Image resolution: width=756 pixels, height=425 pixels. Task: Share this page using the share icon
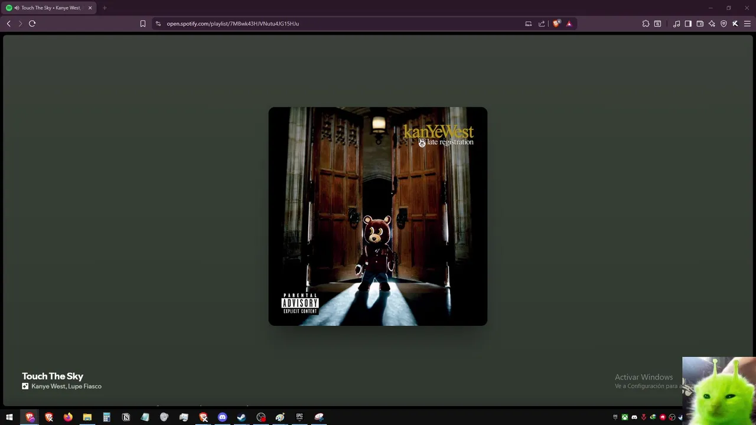(542, 24)
